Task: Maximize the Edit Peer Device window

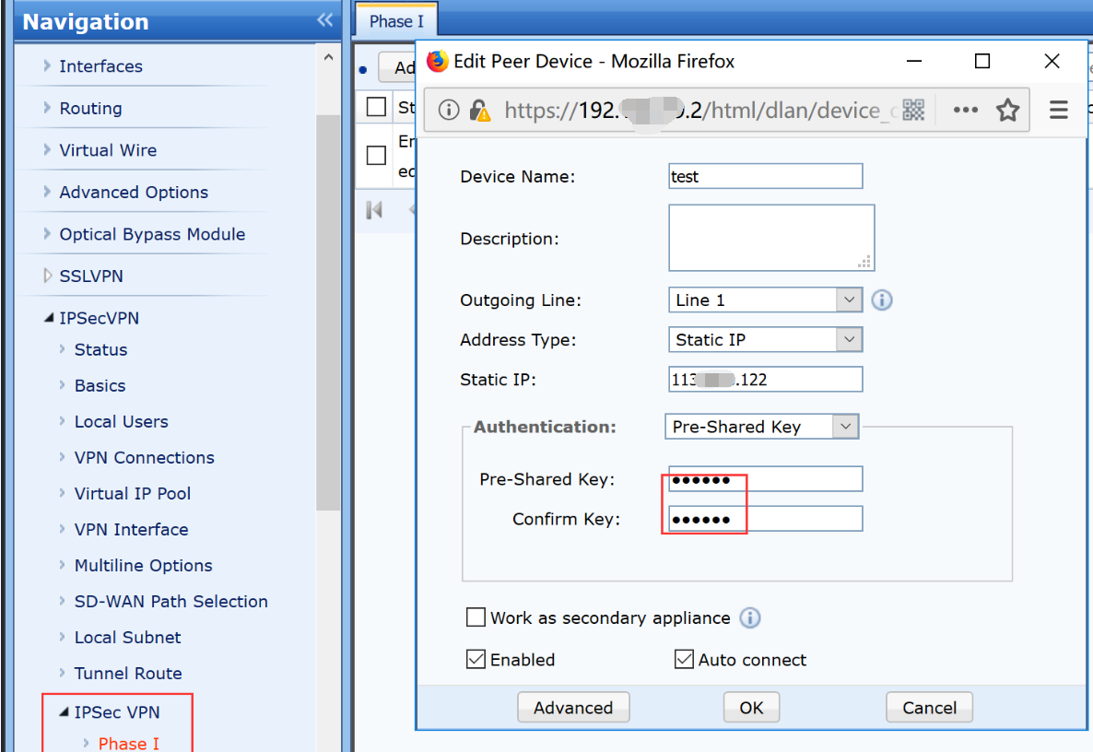Action: [x=981, y=62]
